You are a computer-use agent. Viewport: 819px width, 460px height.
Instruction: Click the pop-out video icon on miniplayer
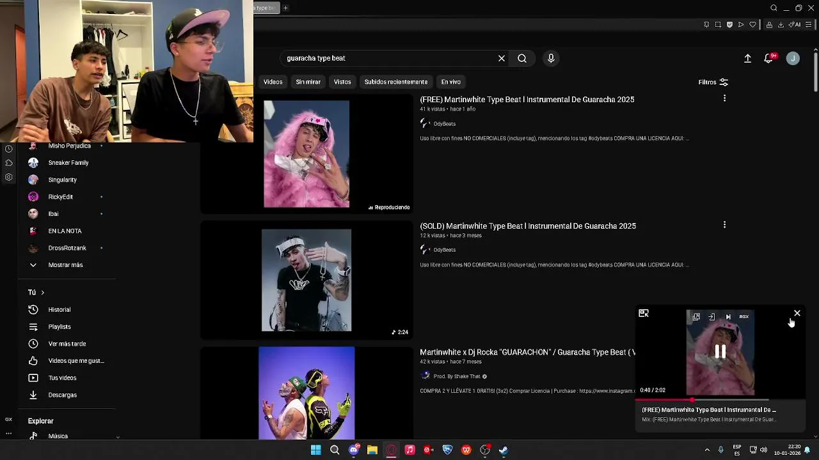coord(696,317)
